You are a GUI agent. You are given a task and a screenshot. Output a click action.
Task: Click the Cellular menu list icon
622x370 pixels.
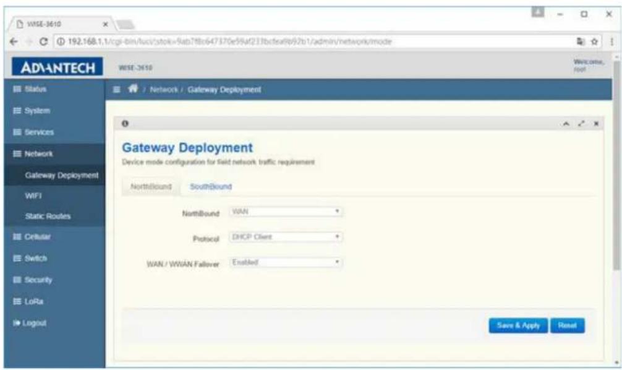click(x=17, y=237)
